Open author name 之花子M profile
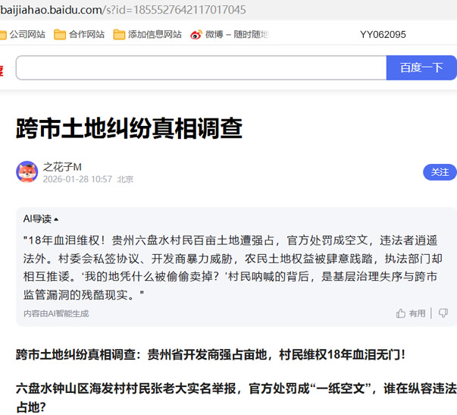Screen dimensions: 457x415 click(x=62, y=166)
